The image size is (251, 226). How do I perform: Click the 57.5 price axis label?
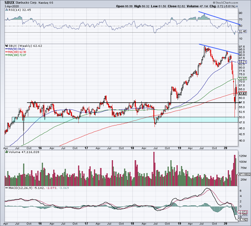point(242,102)
